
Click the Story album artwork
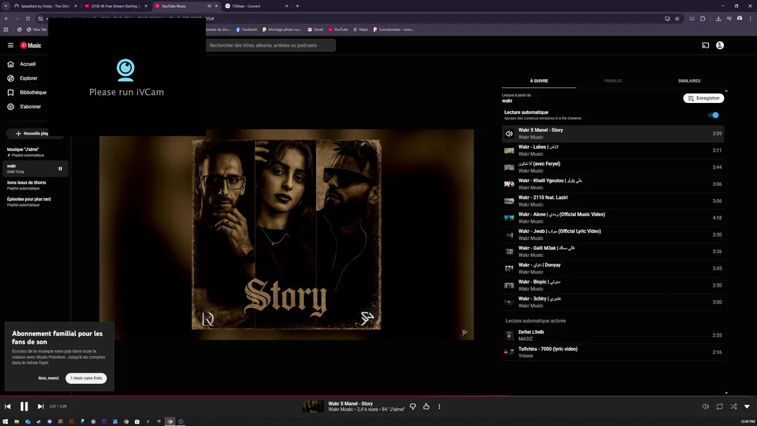click(x=286, y=234)
